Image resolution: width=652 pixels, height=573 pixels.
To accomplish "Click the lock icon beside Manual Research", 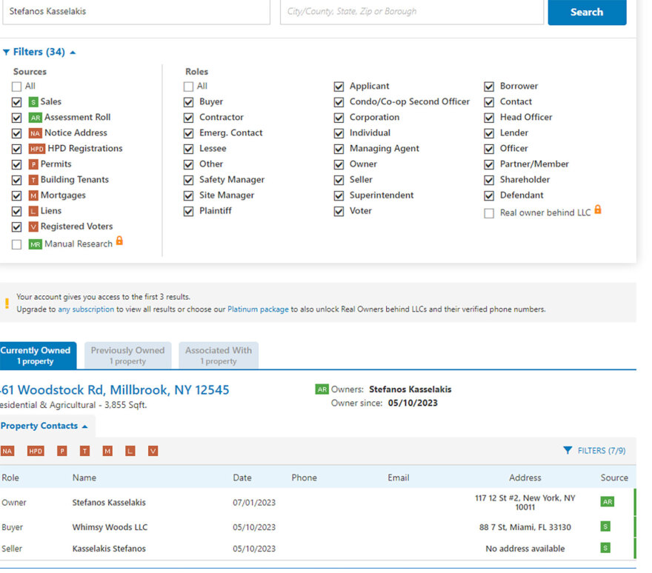I will point(119,241).
